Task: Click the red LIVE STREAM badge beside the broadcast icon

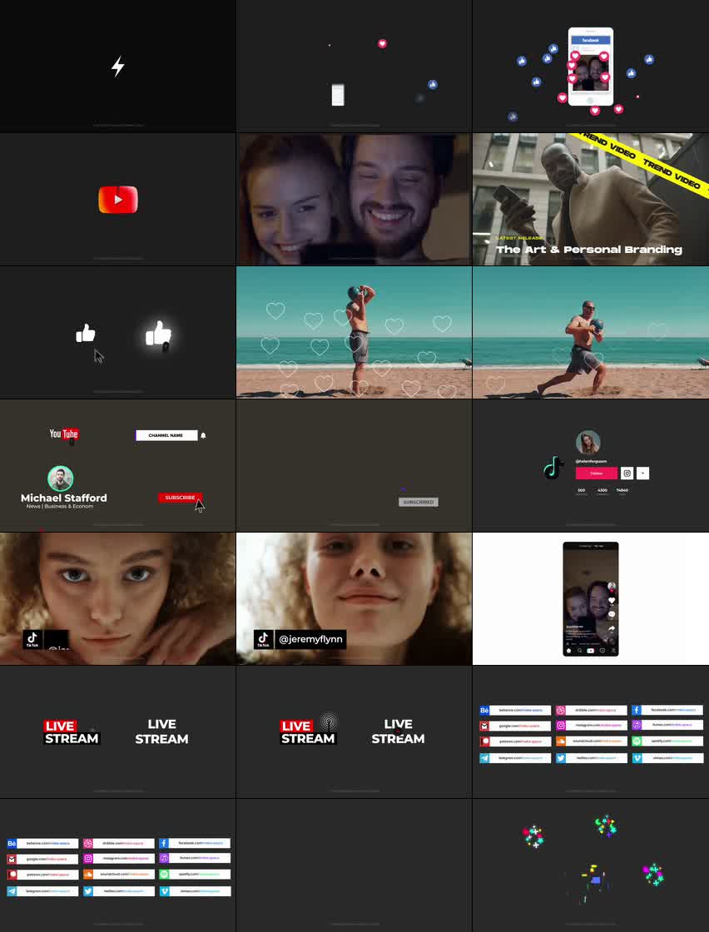Action: [x=307, y=732]
